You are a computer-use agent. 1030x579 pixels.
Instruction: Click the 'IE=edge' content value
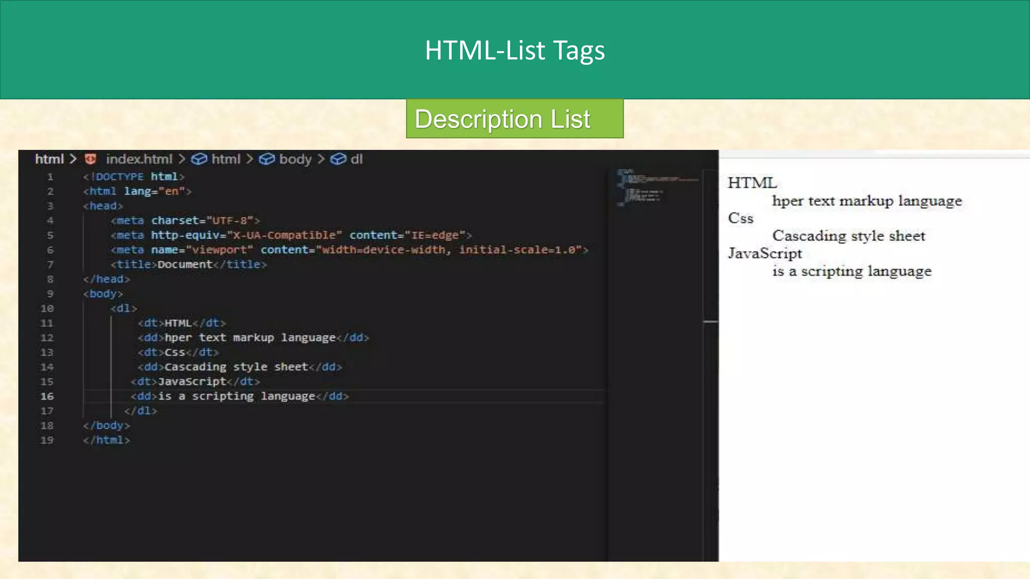click(435, 235)
